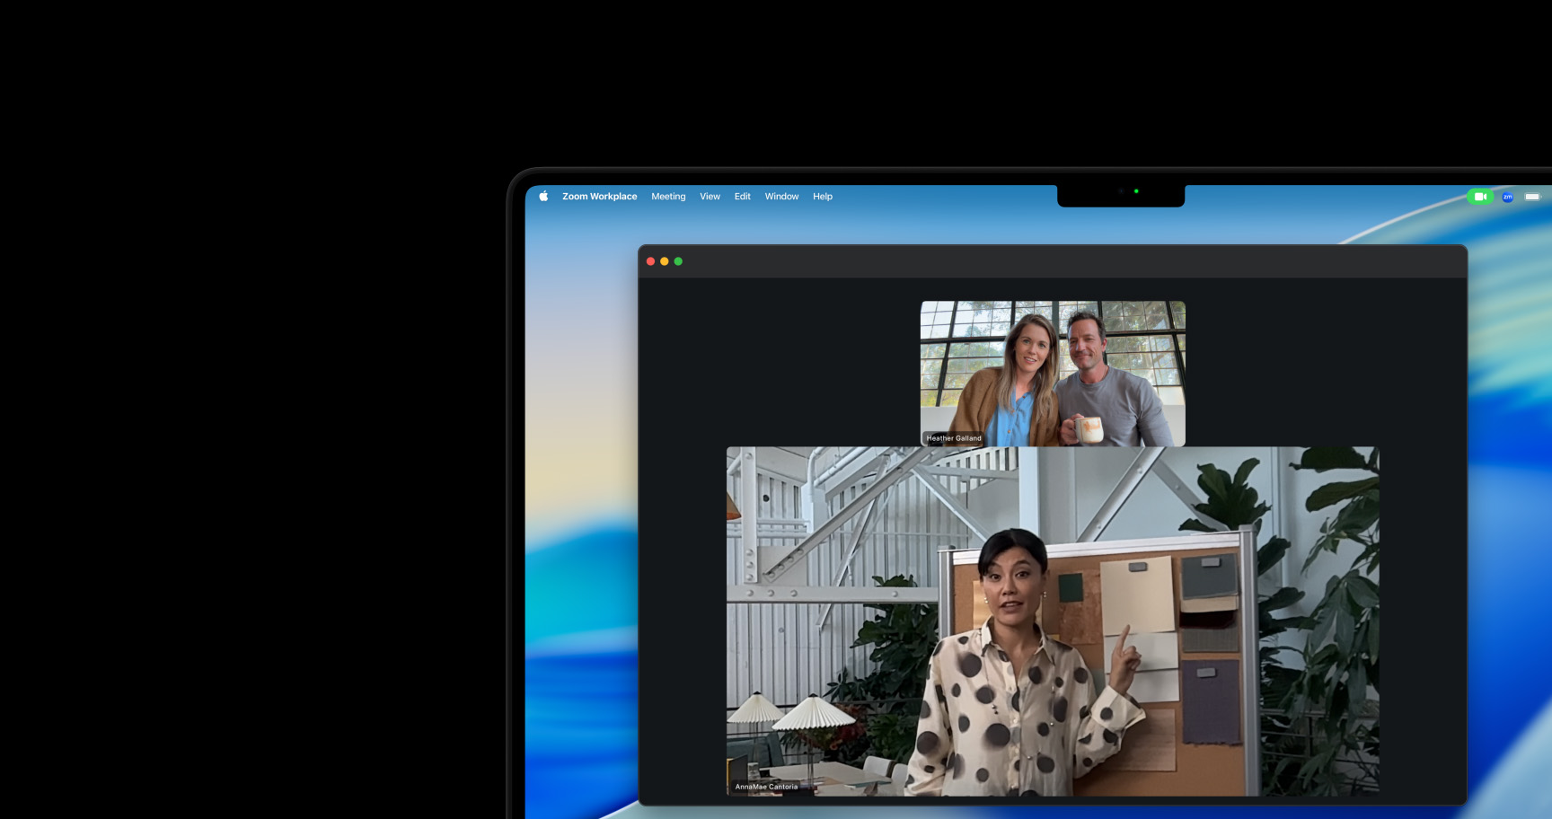This screenshot has height=819, width=1552.
Task: Open the Edit menu
Action: 742,197
